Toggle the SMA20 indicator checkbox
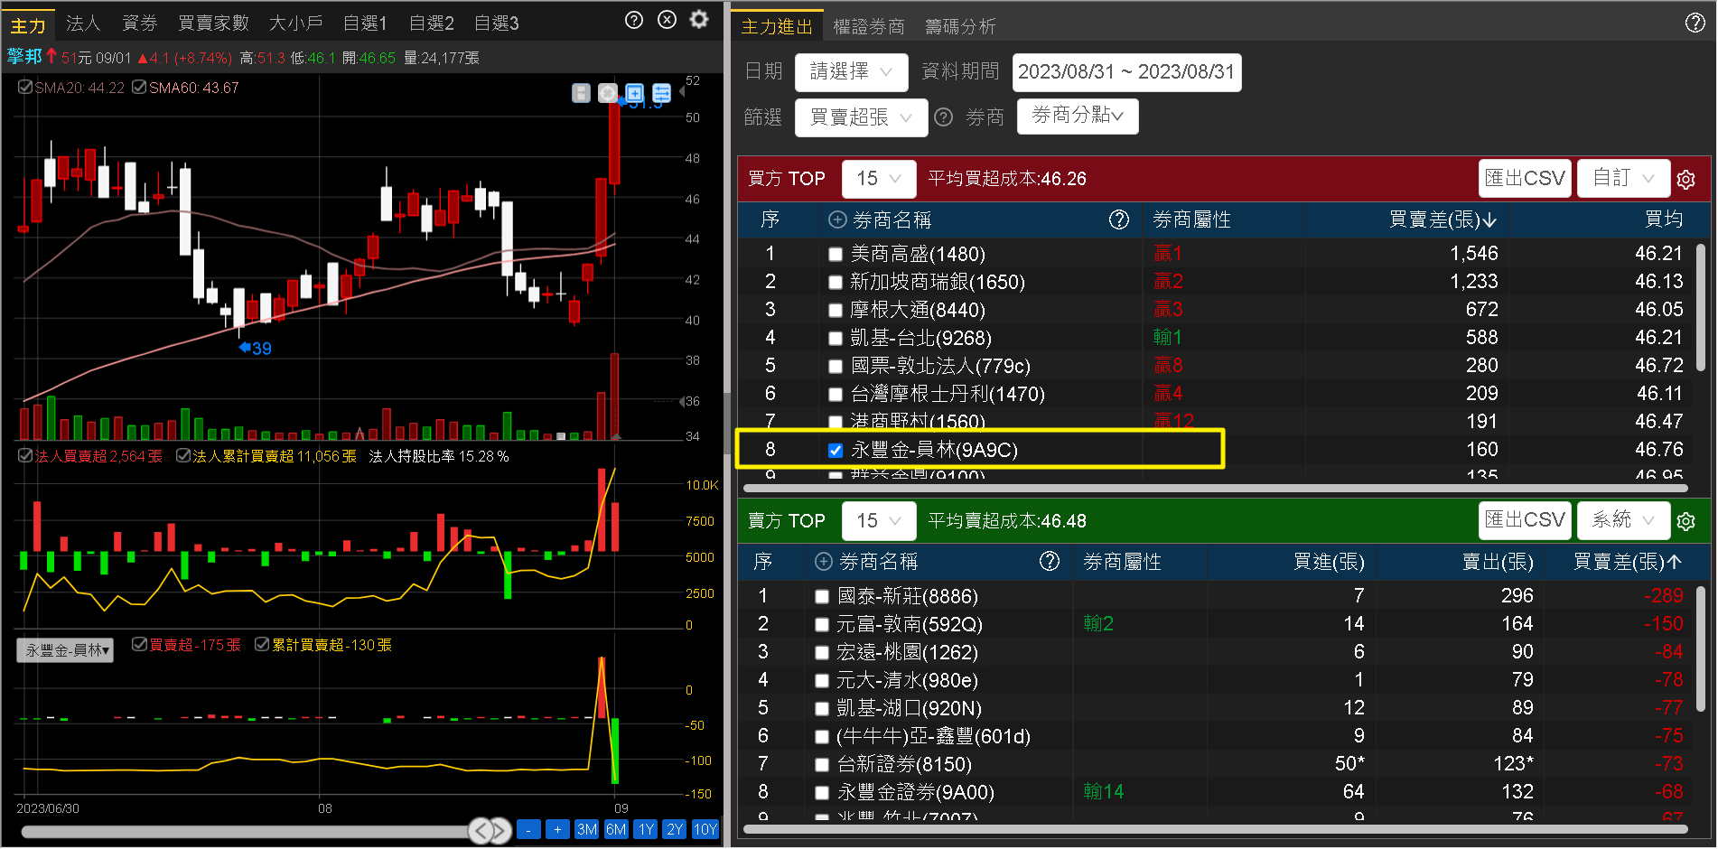The width and height of the screenshot is (1718, 849). (26, 88)
